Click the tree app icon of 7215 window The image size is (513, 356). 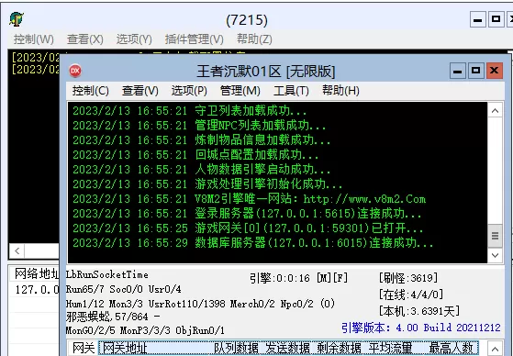click(16, 19)
